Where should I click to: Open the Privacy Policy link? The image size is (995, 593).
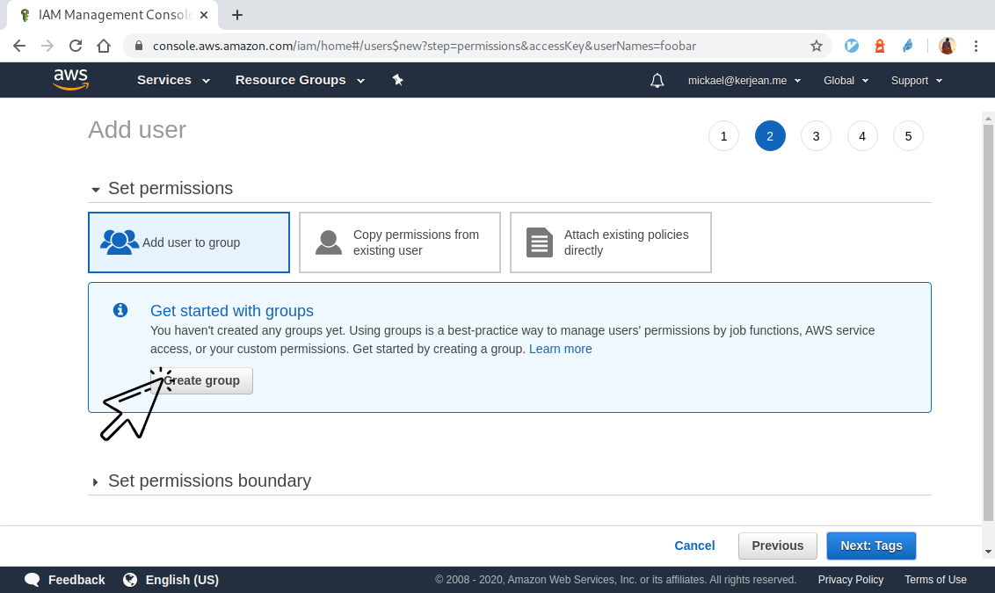[850, 580]
